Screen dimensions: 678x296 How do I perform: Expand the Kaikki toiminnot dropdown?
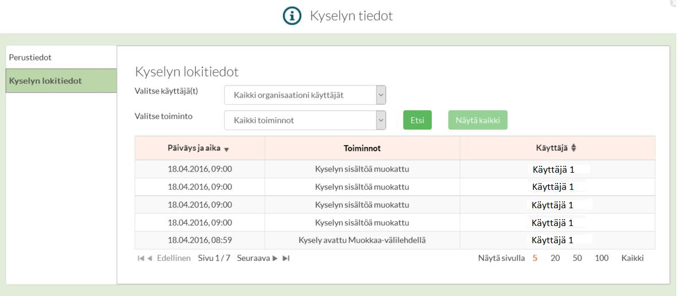pos(305,120)
